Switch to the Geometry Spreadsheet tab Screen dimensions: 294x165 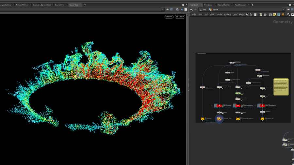(x=41, y=5)
